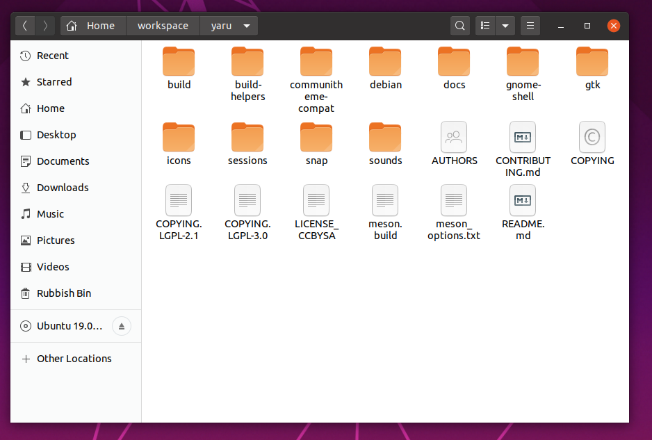Open Downloads in the sidebar

[76, 188]
